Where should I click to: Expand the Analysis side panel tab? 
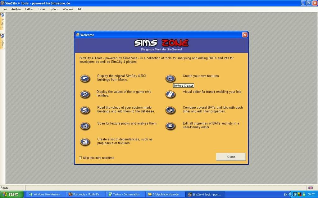pos(2,21)
